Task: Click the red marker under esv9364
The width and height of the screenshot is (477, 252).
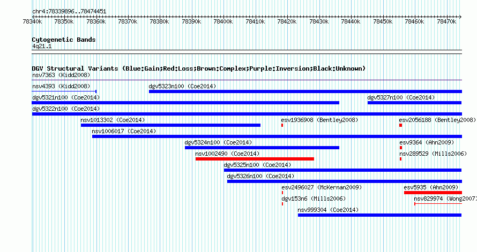Action: [401, 148]
